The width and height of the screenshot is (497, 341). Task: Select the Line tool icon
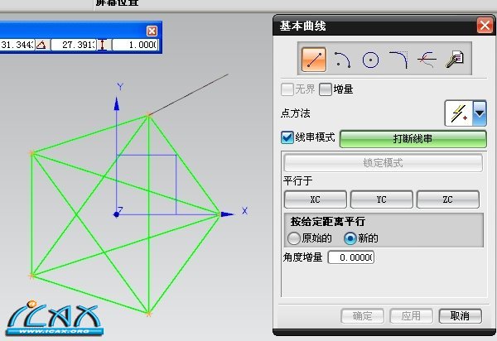tap(313, 60)
